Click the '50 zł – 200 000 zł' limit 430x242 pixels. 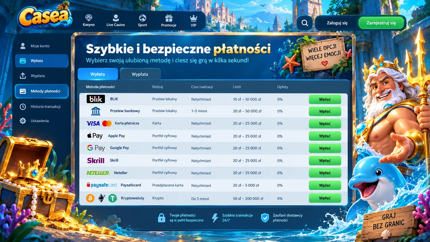[248, 198]
